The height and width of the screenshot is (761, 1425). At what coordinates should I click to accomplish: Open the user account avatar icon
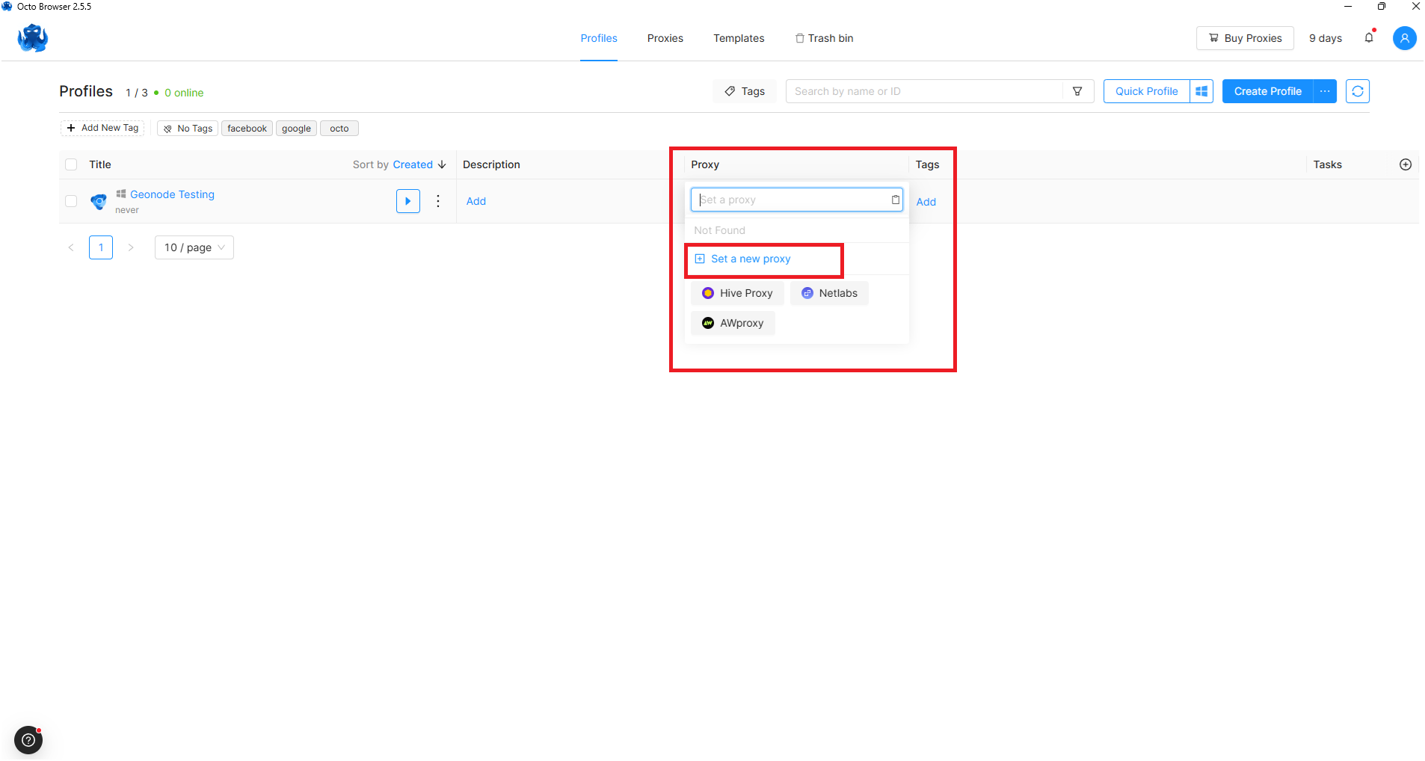pos(1405,38)
